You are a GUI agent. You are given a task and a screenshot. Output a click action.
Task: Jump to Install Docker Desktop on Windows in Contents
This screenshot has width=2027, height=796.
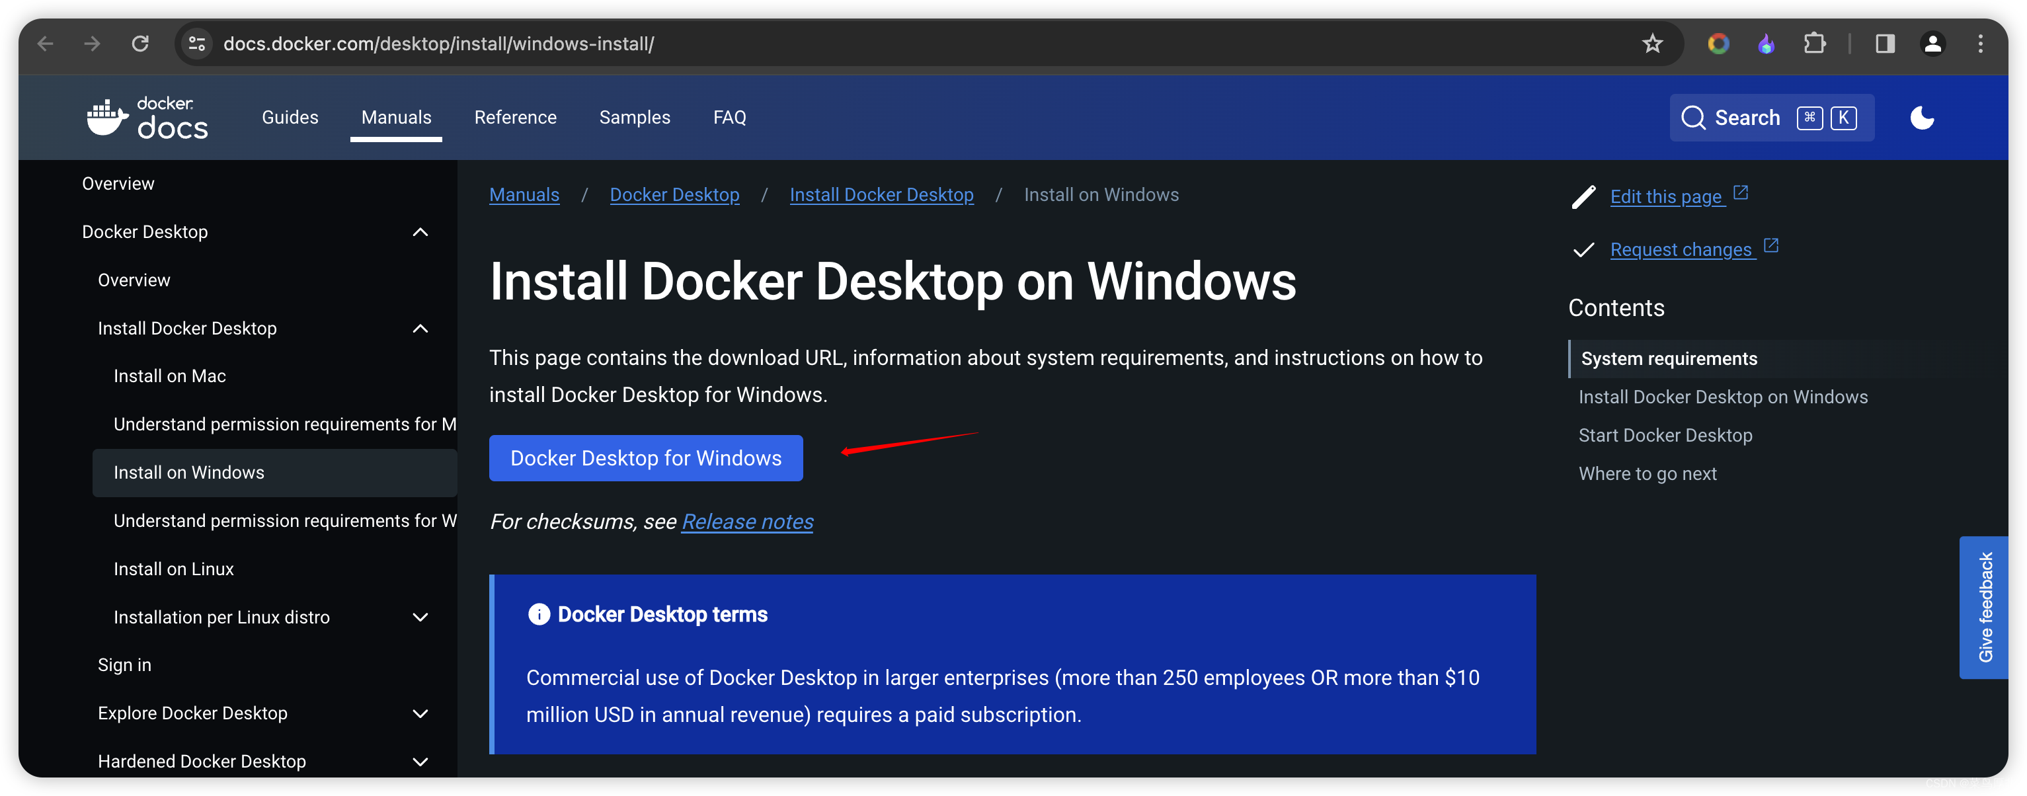[1722, 397]
